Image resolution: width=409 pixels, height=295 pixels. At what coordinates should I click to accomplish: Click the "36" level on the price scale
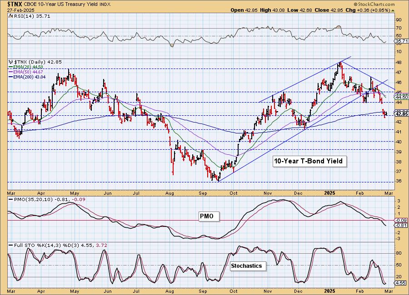399,182
